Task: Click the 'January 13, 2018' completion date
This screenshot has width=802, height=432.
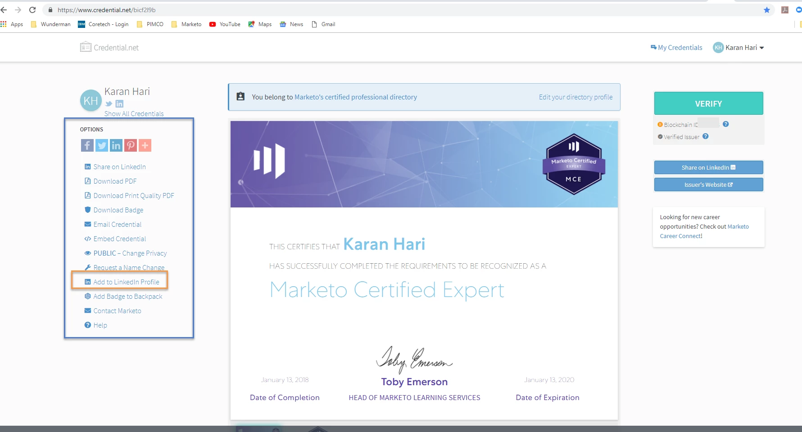Action: 285,380
